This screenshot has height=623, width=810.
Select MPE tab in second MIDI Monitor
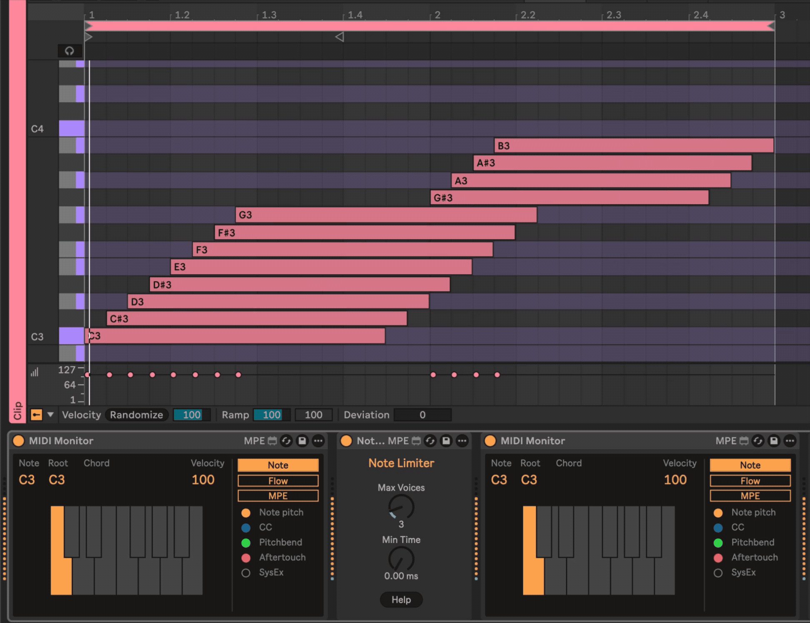(x=750, y=496)
